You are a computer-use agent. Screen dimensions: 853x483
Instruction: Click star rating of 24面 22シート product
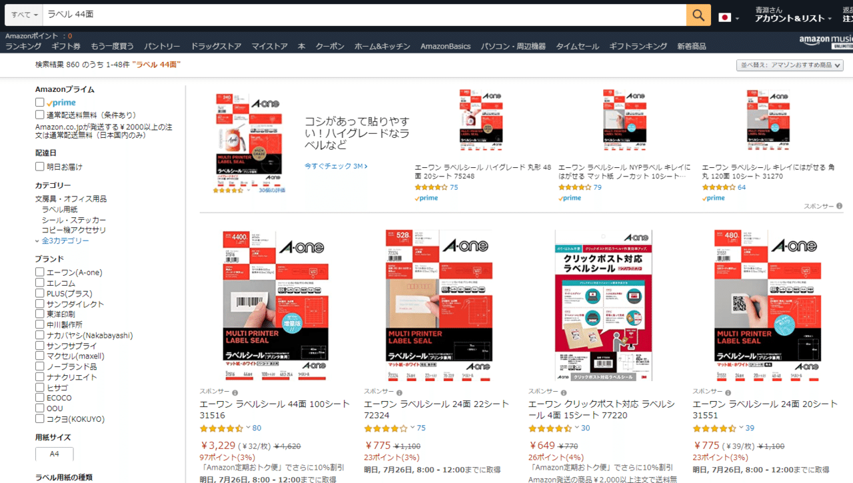coord(385,428)
